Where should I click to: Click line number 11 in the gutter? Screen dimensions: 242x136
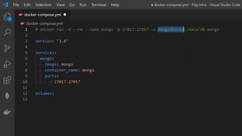[x=25, y=88]
